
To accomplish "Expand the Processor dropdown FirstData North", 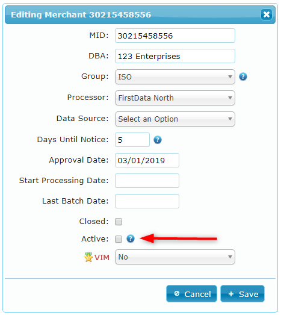I will click(x=175, y=98).
